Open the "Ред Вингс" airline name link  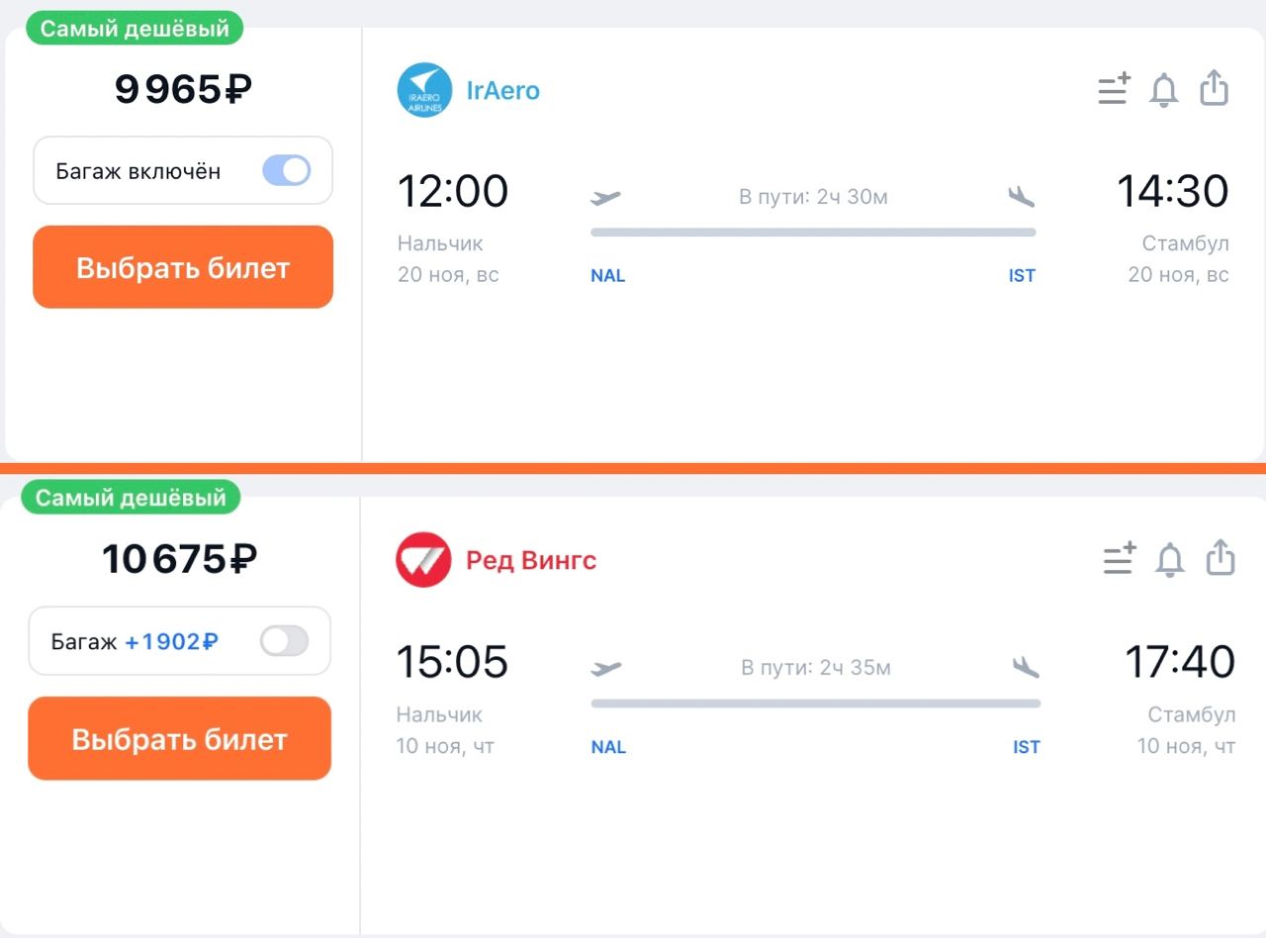531,561
